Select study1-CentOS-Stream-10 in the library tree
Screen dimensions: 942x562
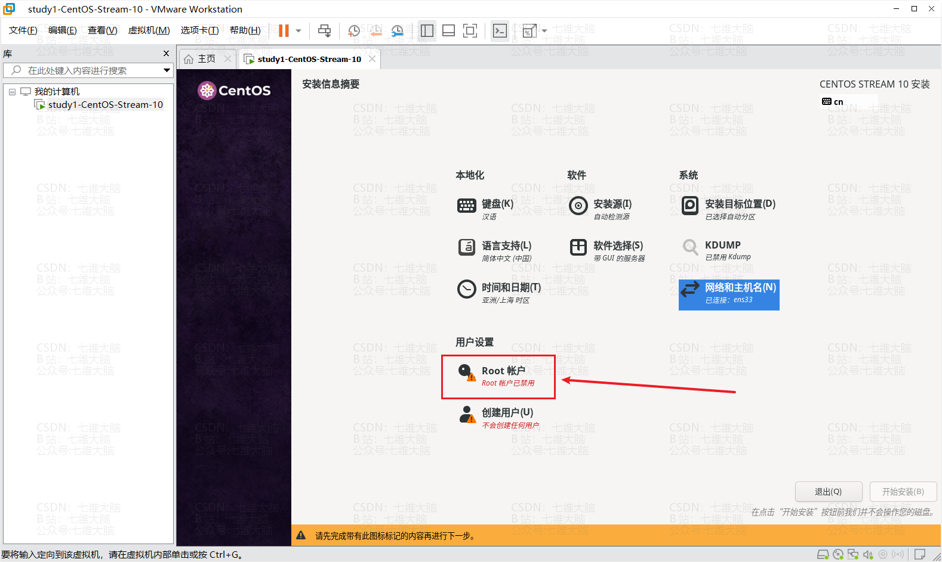pos(106,105)
